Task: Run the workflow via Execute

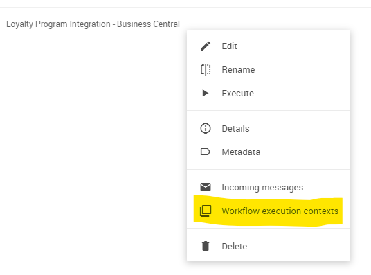Action: tap(269, 93)
